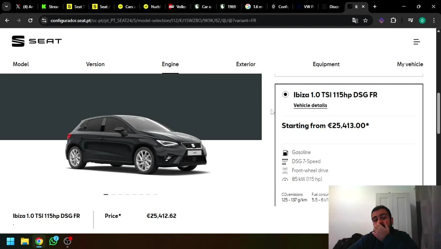Click the 125 - 137 g/km emissions value

[x=294, y=200]
